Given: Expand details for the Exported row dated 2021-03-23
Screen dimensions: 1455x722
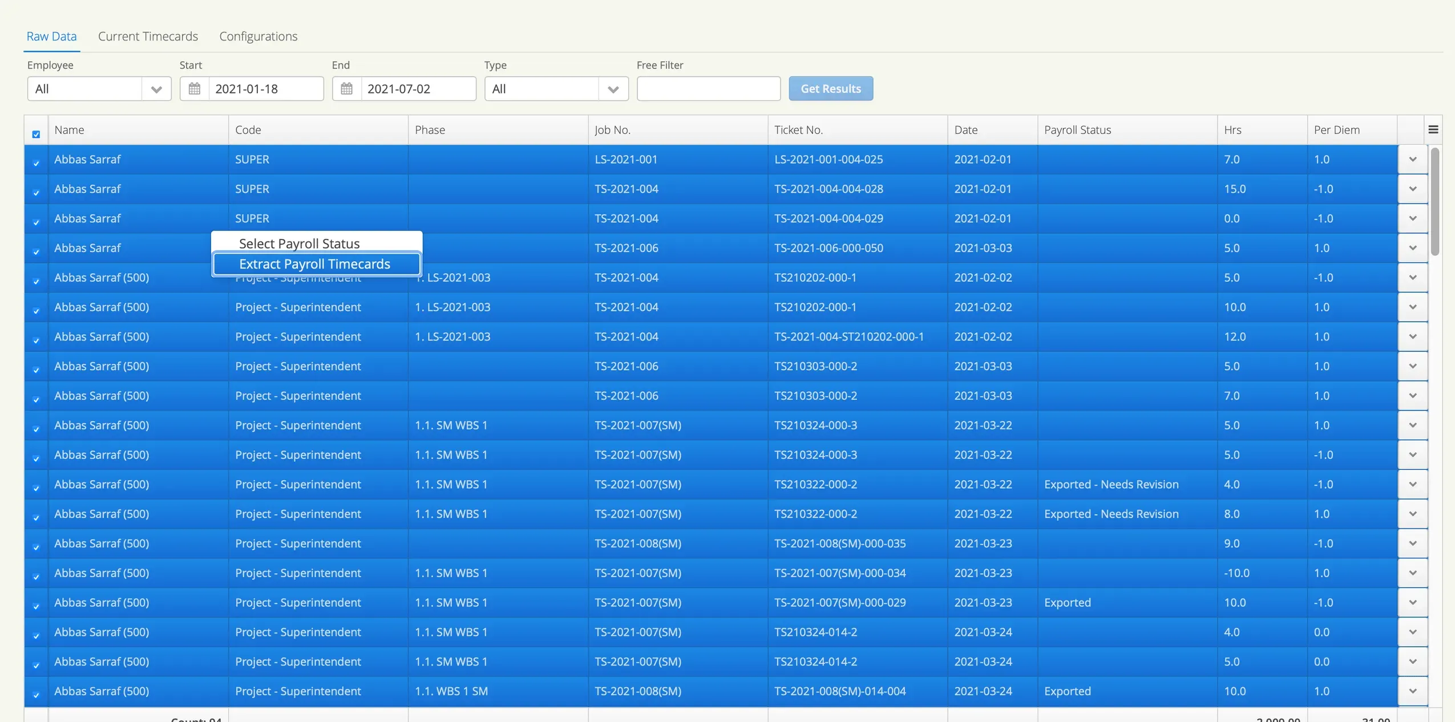Looking at the screenshot, I should point(1413,602).
